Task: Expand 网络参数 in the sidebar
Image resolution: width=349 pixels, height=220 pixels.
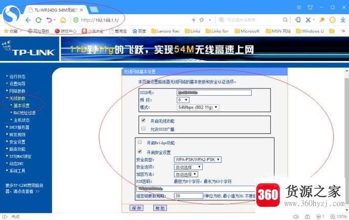Action: tap(17, 91)
